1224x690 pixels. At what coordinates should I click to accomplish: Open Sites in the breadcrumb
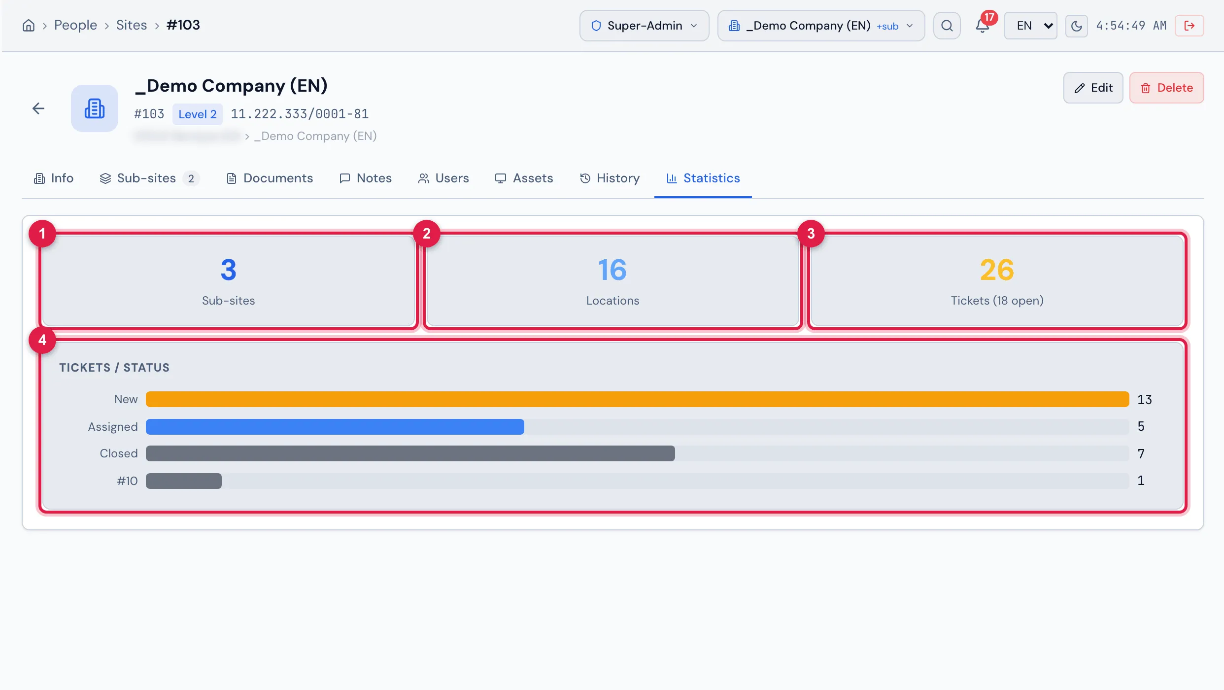coord(132,25)
